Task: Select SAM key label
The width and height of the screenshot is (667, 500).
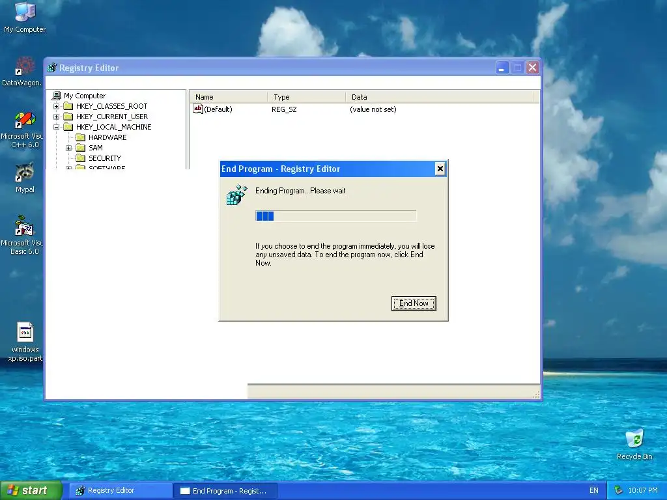Action: 96,148
